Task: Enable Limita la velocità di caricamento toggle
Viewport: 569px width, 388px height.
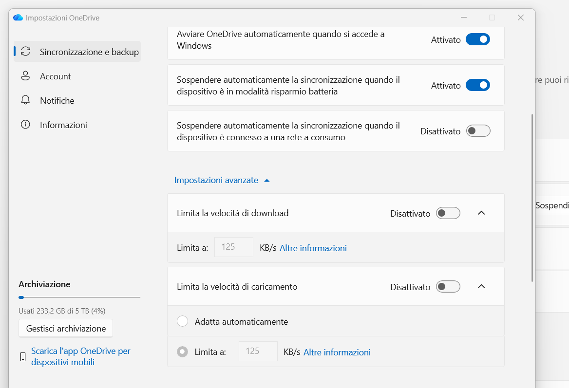Action: 448,287
